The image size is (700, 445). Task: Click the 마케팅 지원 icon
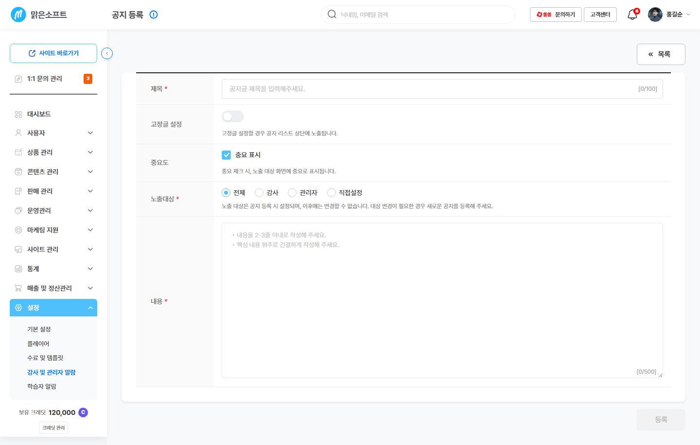pyautogui.click(x=18, y=230)
